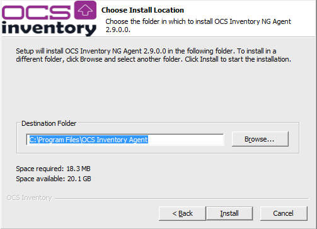Screen dimensions: 317x229
Task: Click the 'Setup will install' description paragraph
Action: point(153,55)
